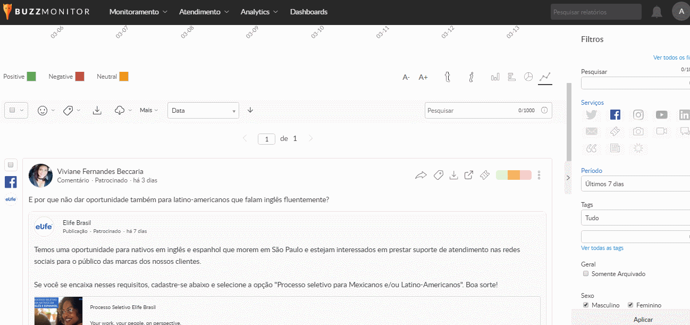
Task: Uncheck the Masculino checkbox
Action: click(586, 305)
